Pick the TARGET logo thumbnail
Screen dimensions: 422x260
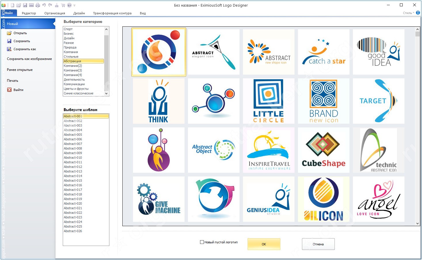pos(379,101)
